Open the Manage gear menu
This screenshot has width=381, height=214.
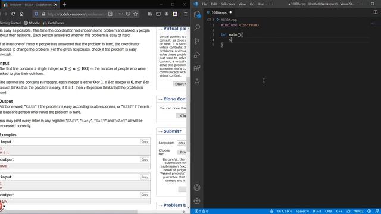[197, 201]
